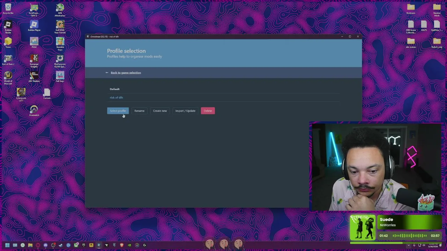Go back to game selection link

(126, 73)
